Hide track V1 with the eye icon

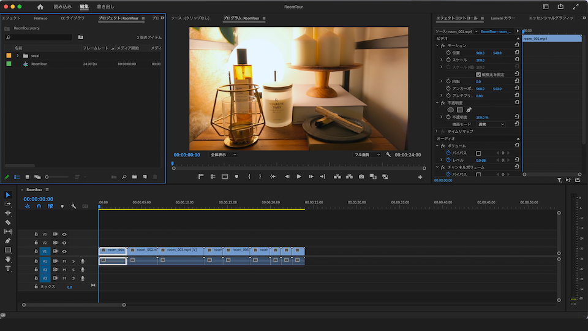64,251
